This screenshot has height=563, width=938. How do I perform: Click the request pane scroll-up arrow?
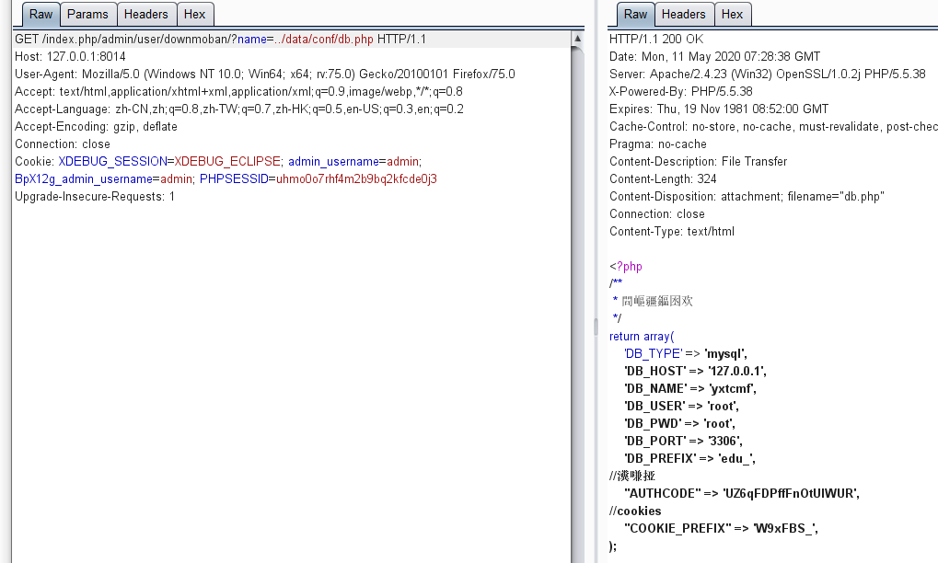click(x=577, y=39)
